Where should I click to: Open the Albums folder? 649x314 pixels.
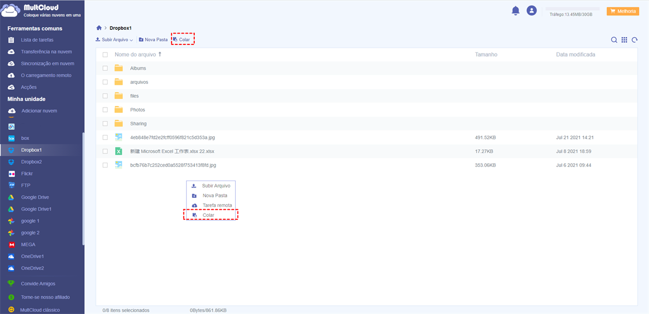coord(138,68)
